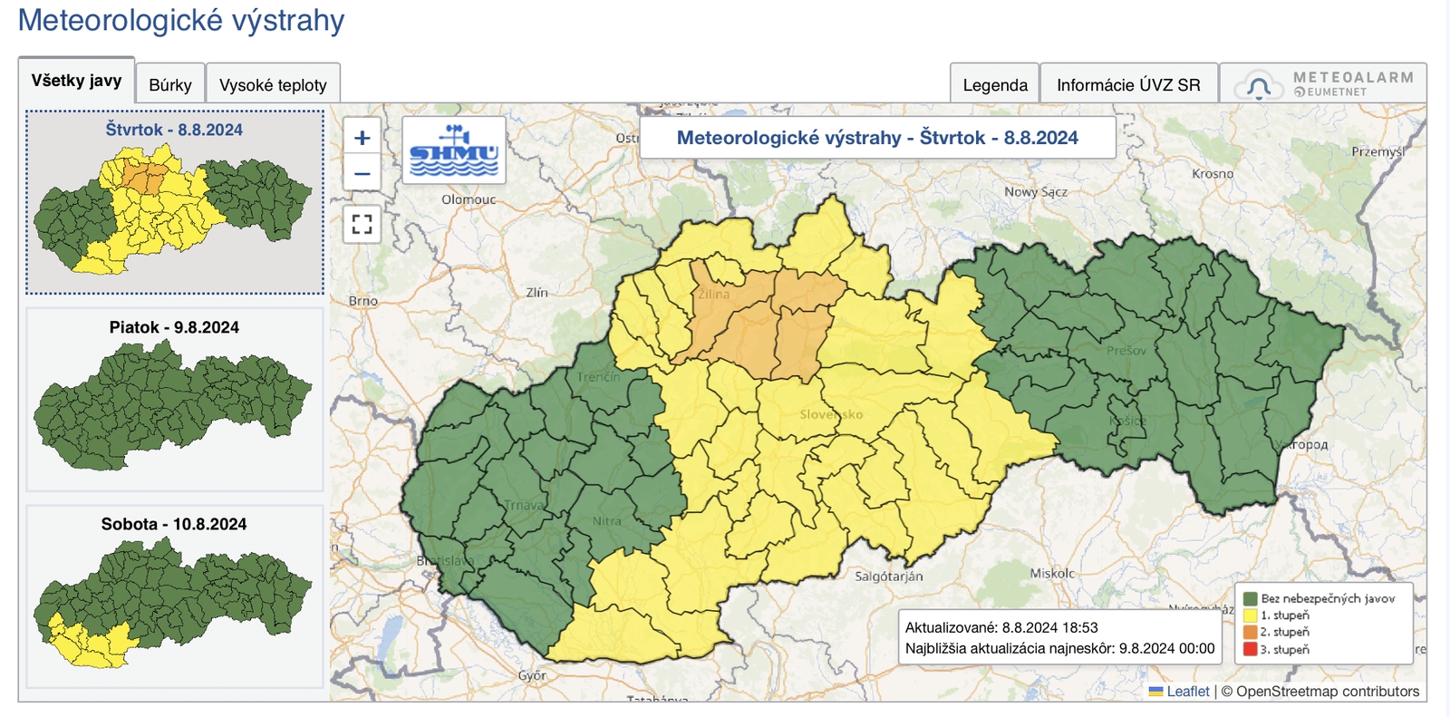1450x717 pixels.
Task: Click the 'Slovensko' label on map
Action: pos(831,414)
